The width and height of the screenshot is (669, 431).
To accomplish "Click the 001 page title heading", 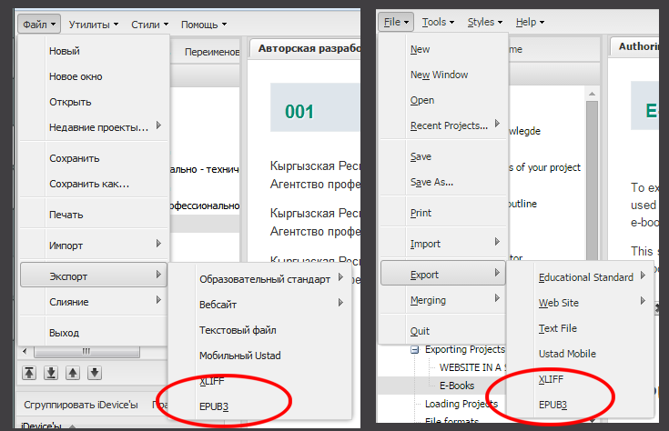I will pyautogui.click(x=299, y=112).
